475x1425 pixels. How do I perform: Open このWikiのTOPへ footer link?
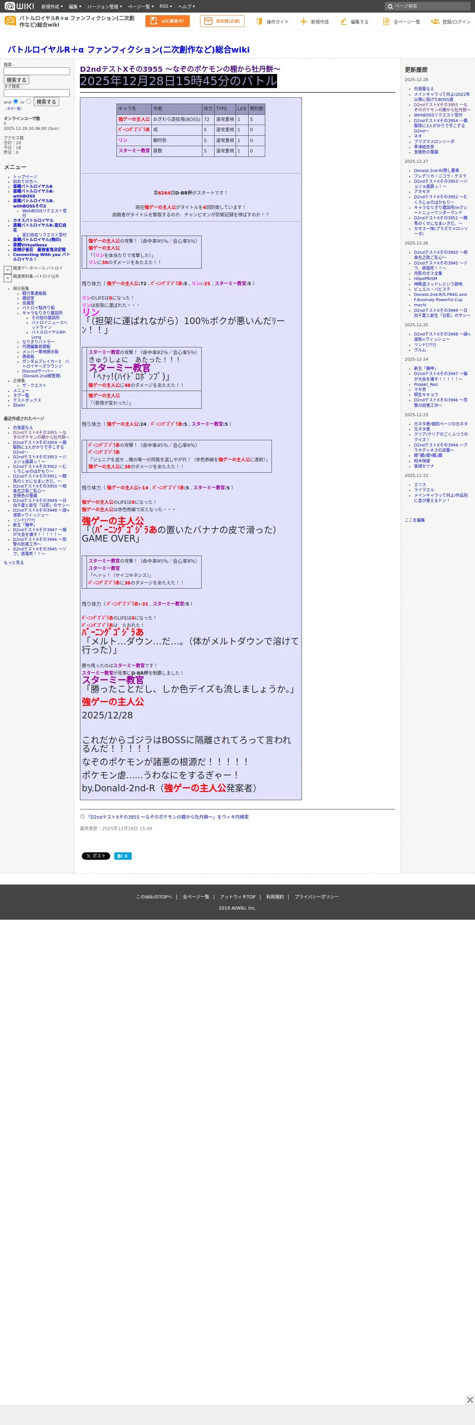coord(154,897)
